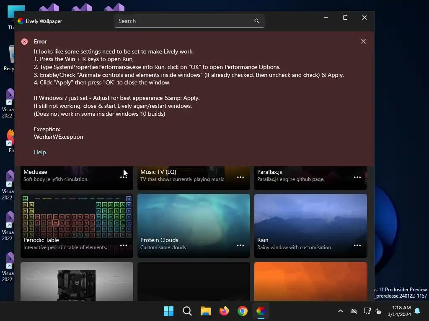Viewport: 429px width, 321px height.
Task: Click Lively Wallpaper taskbar icon
Action: coord(261,311)
